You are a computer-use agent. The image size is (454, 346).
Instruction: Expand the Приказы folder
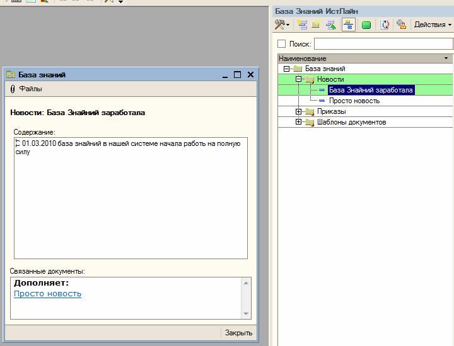pos(298,111)
